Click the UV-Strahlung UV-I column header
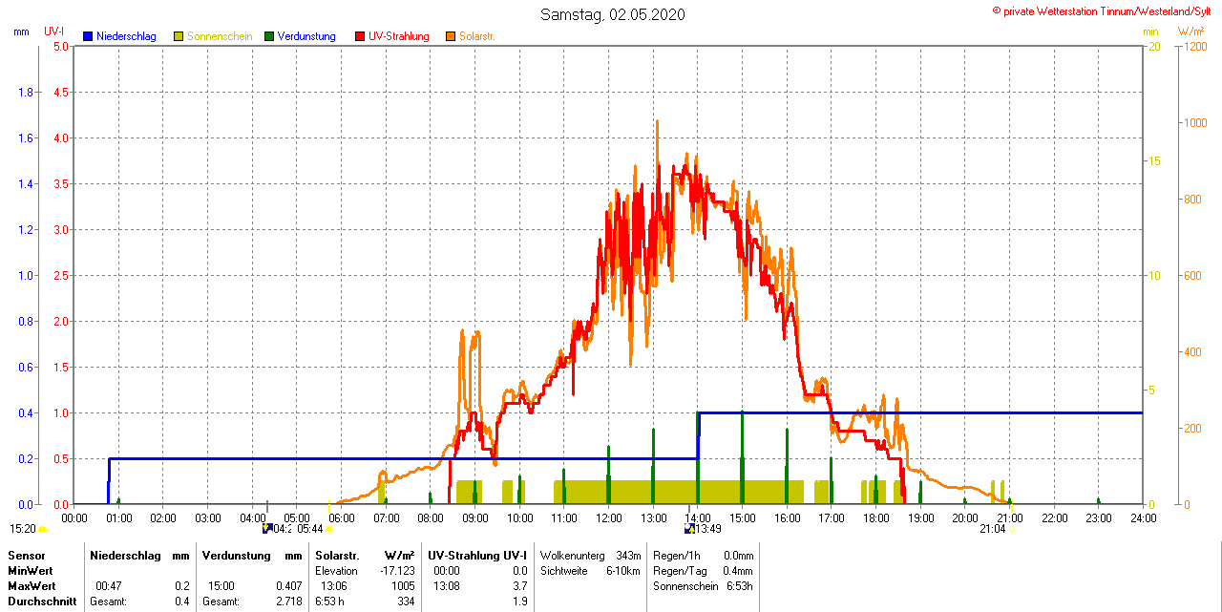 (x=477, y=555)
